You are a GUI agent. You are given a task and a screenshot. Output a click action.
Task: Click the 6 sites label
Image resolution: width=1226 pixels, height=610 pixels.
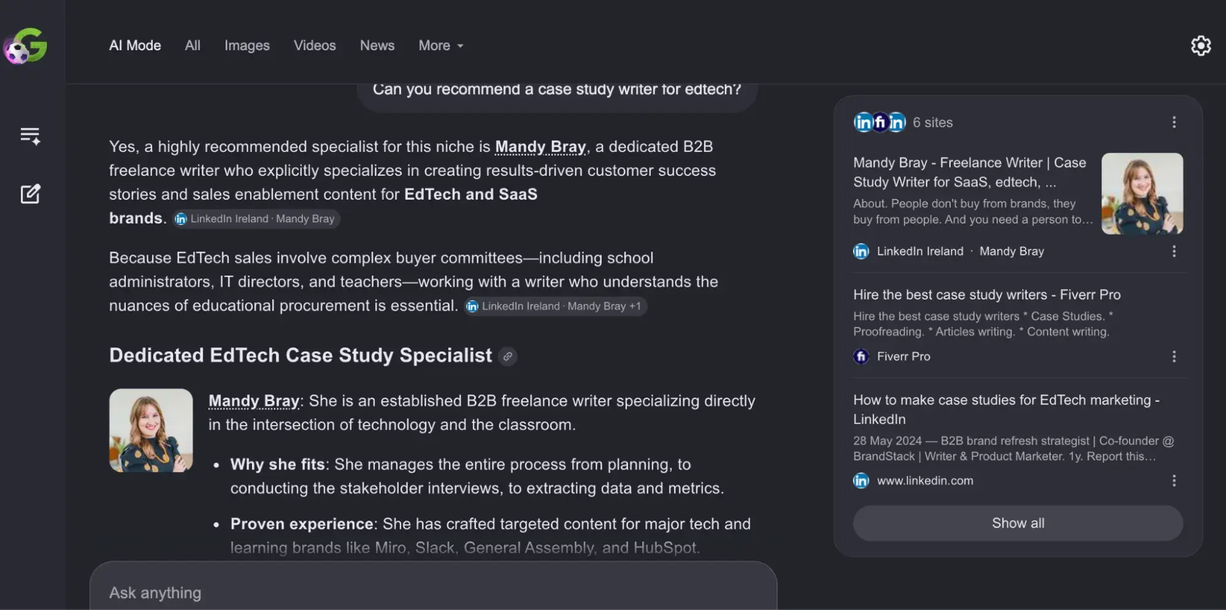(932, 122)
